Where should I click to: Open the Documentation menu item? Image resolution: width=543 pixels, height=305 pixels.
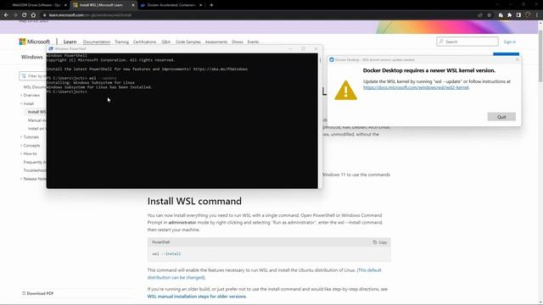tap(97, 42)
